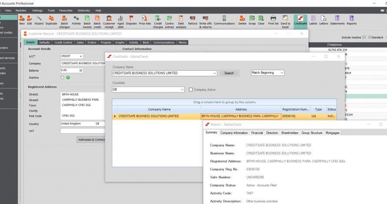Click the Clear selection icon
387x204 pixels.
click(261, 20)
